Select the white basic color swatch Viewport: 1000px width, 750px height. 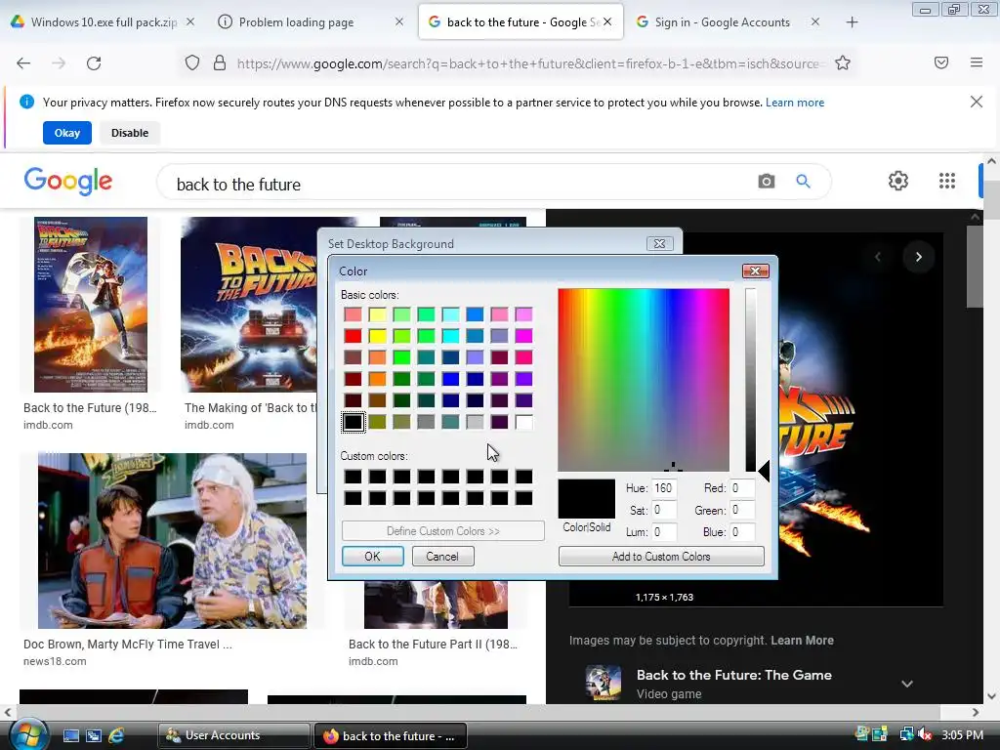[523, 422]
